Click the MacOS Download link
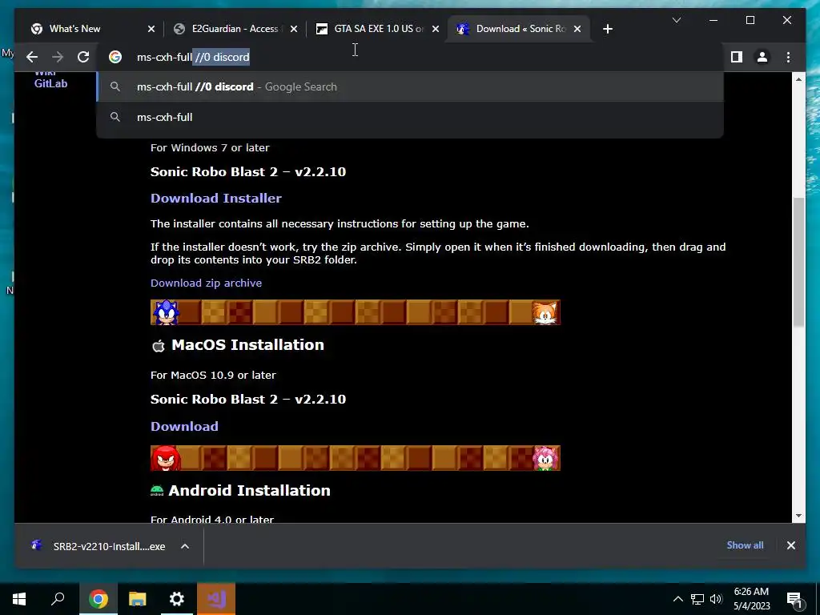 click(x=185, y=426)
